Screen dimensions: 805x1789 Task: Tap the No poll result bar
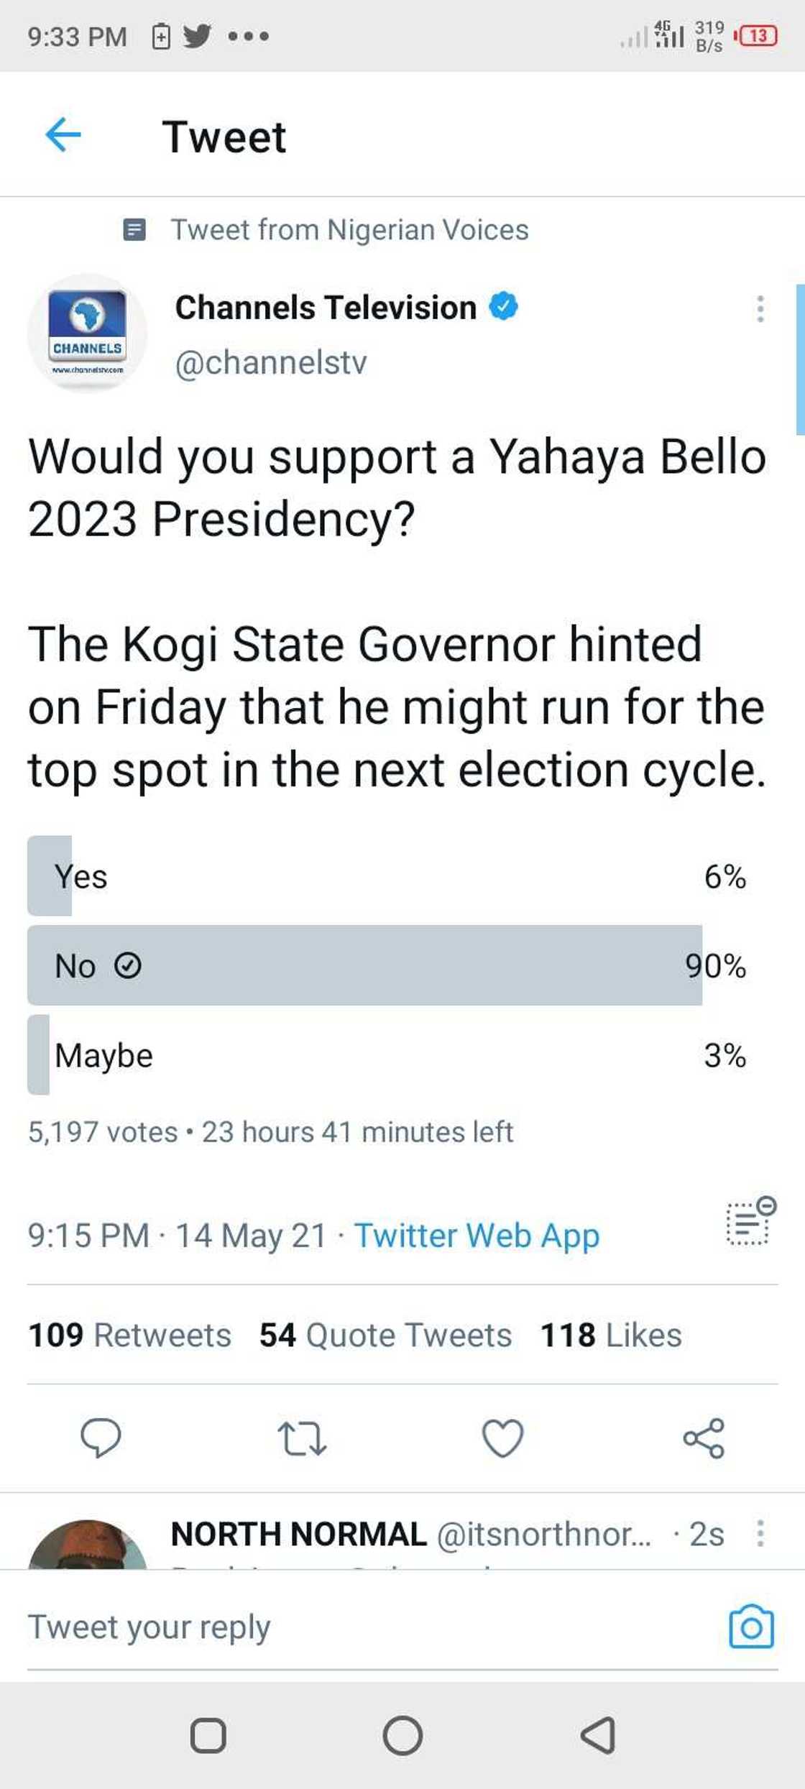pyautogui.click(x=395, y=967)
